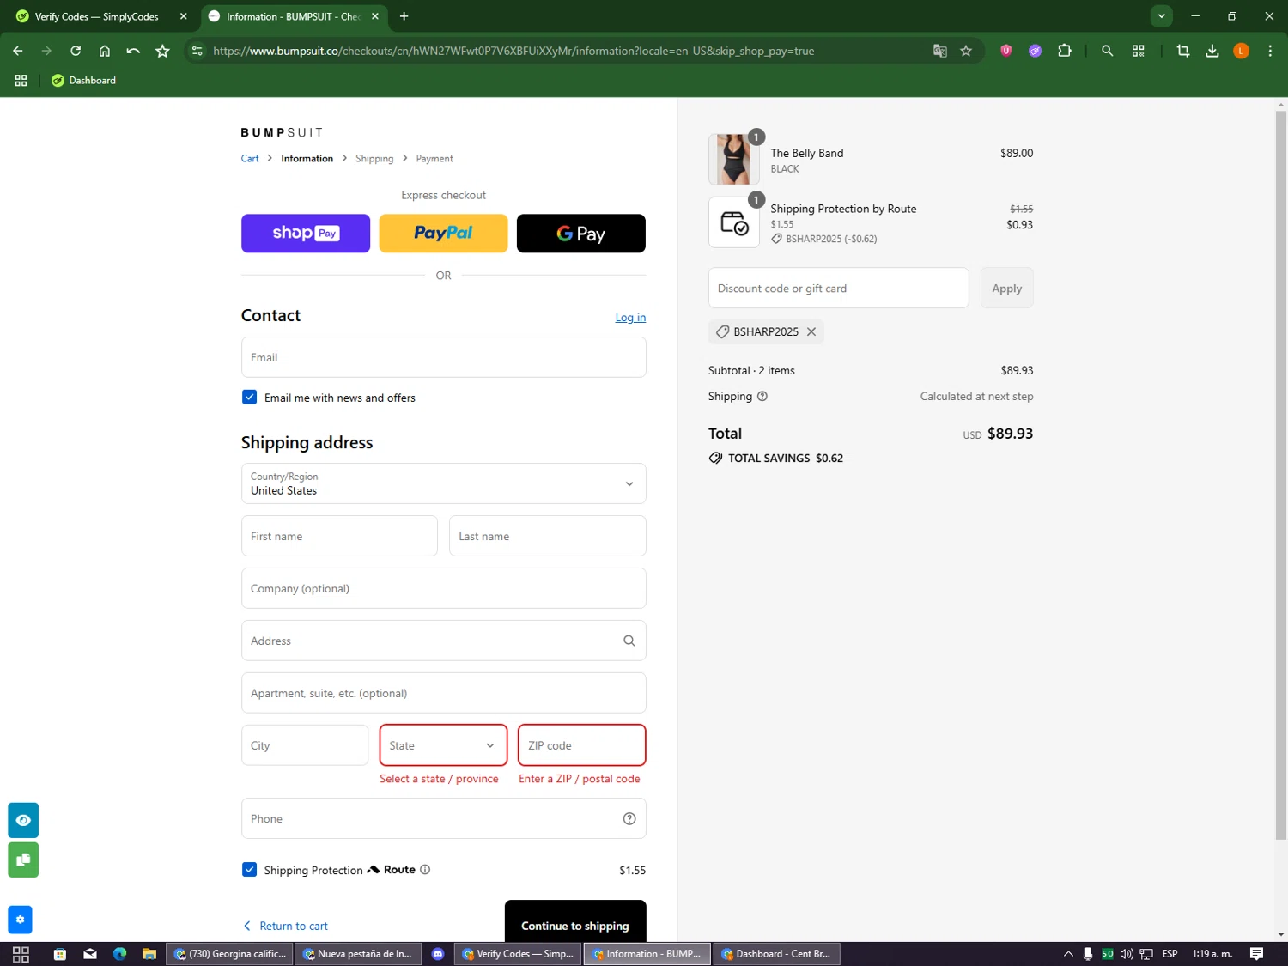This screenshot has width=1288, height=966.
Task: Open the red shield extension icon
Action: click(x=1006, y=51)
